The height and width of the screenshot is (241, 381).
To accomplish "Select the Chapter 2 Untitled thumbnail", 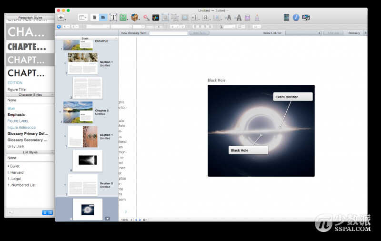I will coord(78,112).
